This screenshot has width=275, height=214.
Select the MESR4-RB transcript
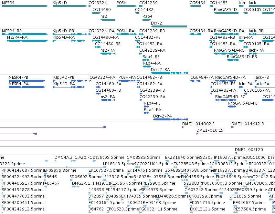[25, 34]
